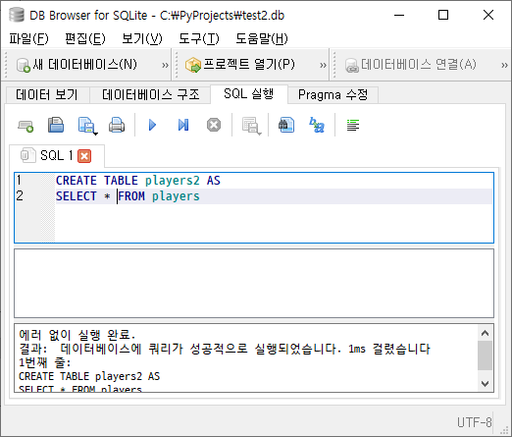
Task: Open the find text binoculars icon
Action: [x=286, y=125]
